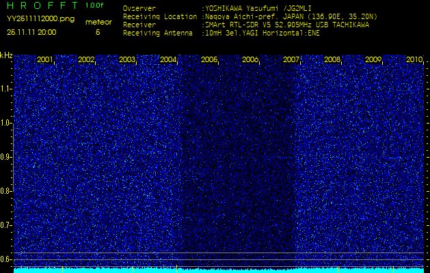Click the date stamp 25.11.11 20:00
The height and width of the screenshot is (273, 430).
(31, 32)
